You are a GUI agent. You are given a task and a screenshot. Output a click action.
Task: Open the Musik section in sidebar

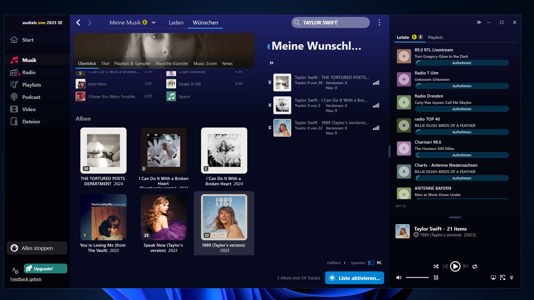tap(37, 60)
